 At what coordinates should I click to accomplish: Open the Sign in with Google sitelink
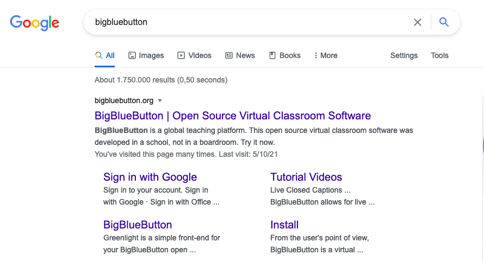(x=150, y=177)
